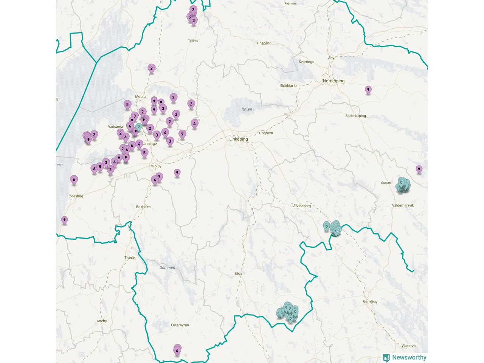Image resolution: width=484 pixels, height=363 pixels.
Task: Click the single teal marker near Vadstena
Action: click(x=139, y=127)
